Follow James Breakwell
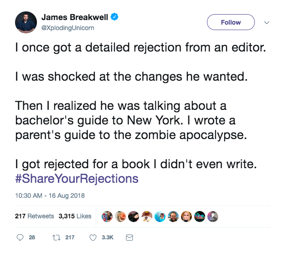The height and width of the screenshot is (253, 284). click(230, 22)
